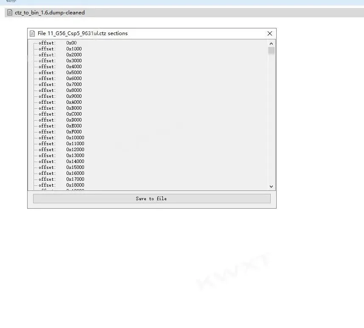Select the offset 0x18000 entry
The width and height of the screenshot is (364, 328).
(61, 185)
